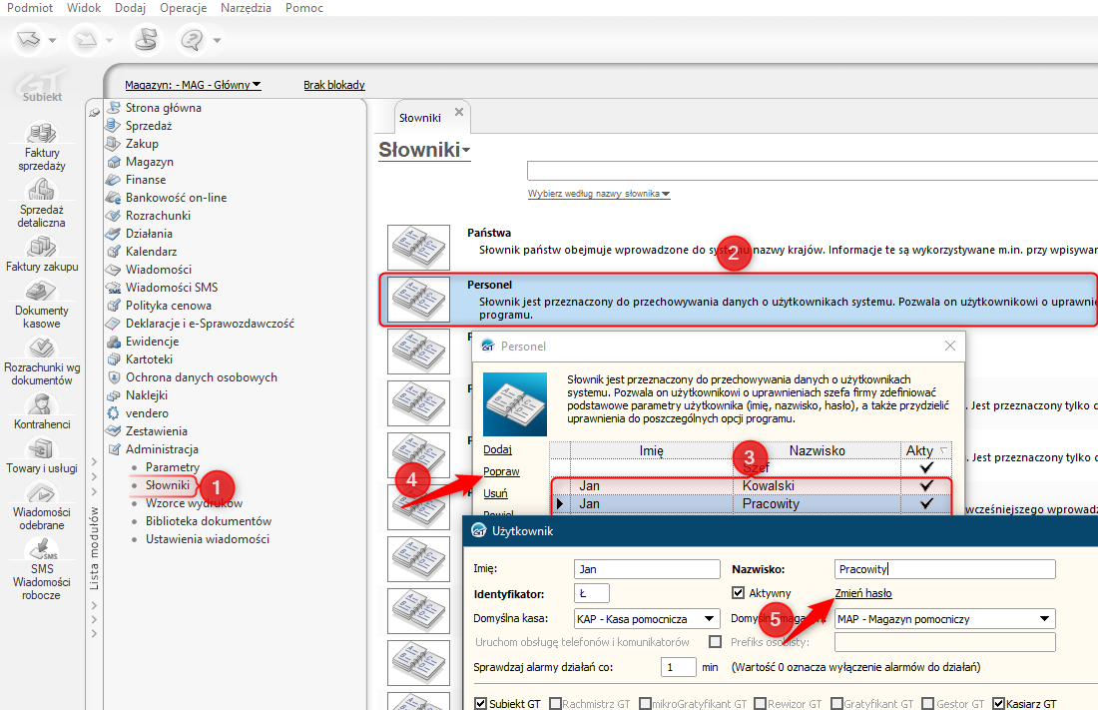Click Dodaj link in Personel window

(497, 449)
